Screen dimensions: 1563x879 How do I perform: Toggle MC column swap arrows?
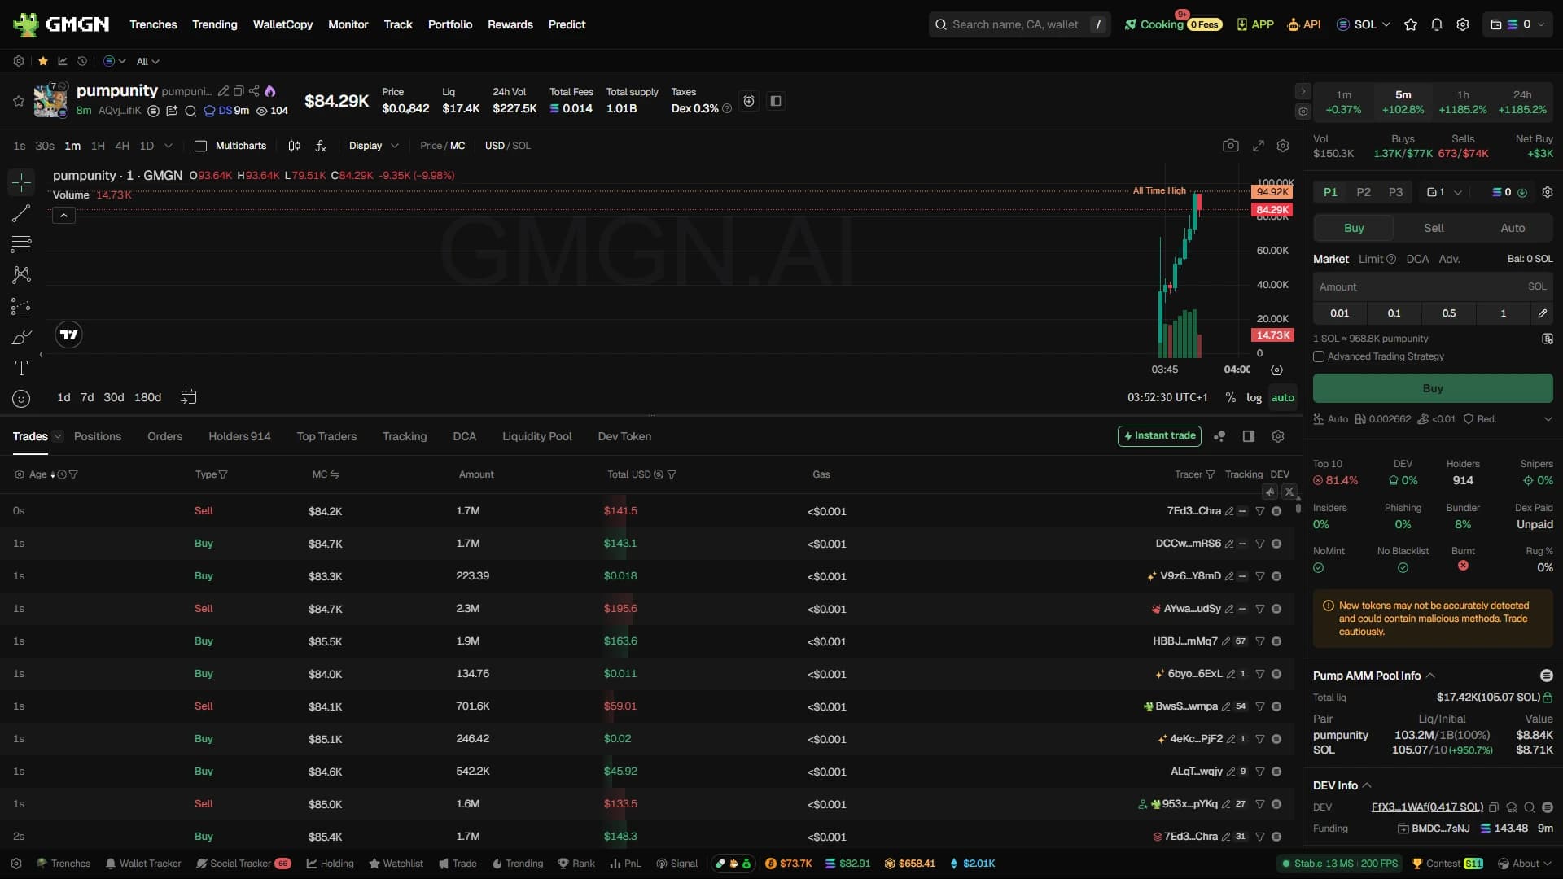click(335, 474)
